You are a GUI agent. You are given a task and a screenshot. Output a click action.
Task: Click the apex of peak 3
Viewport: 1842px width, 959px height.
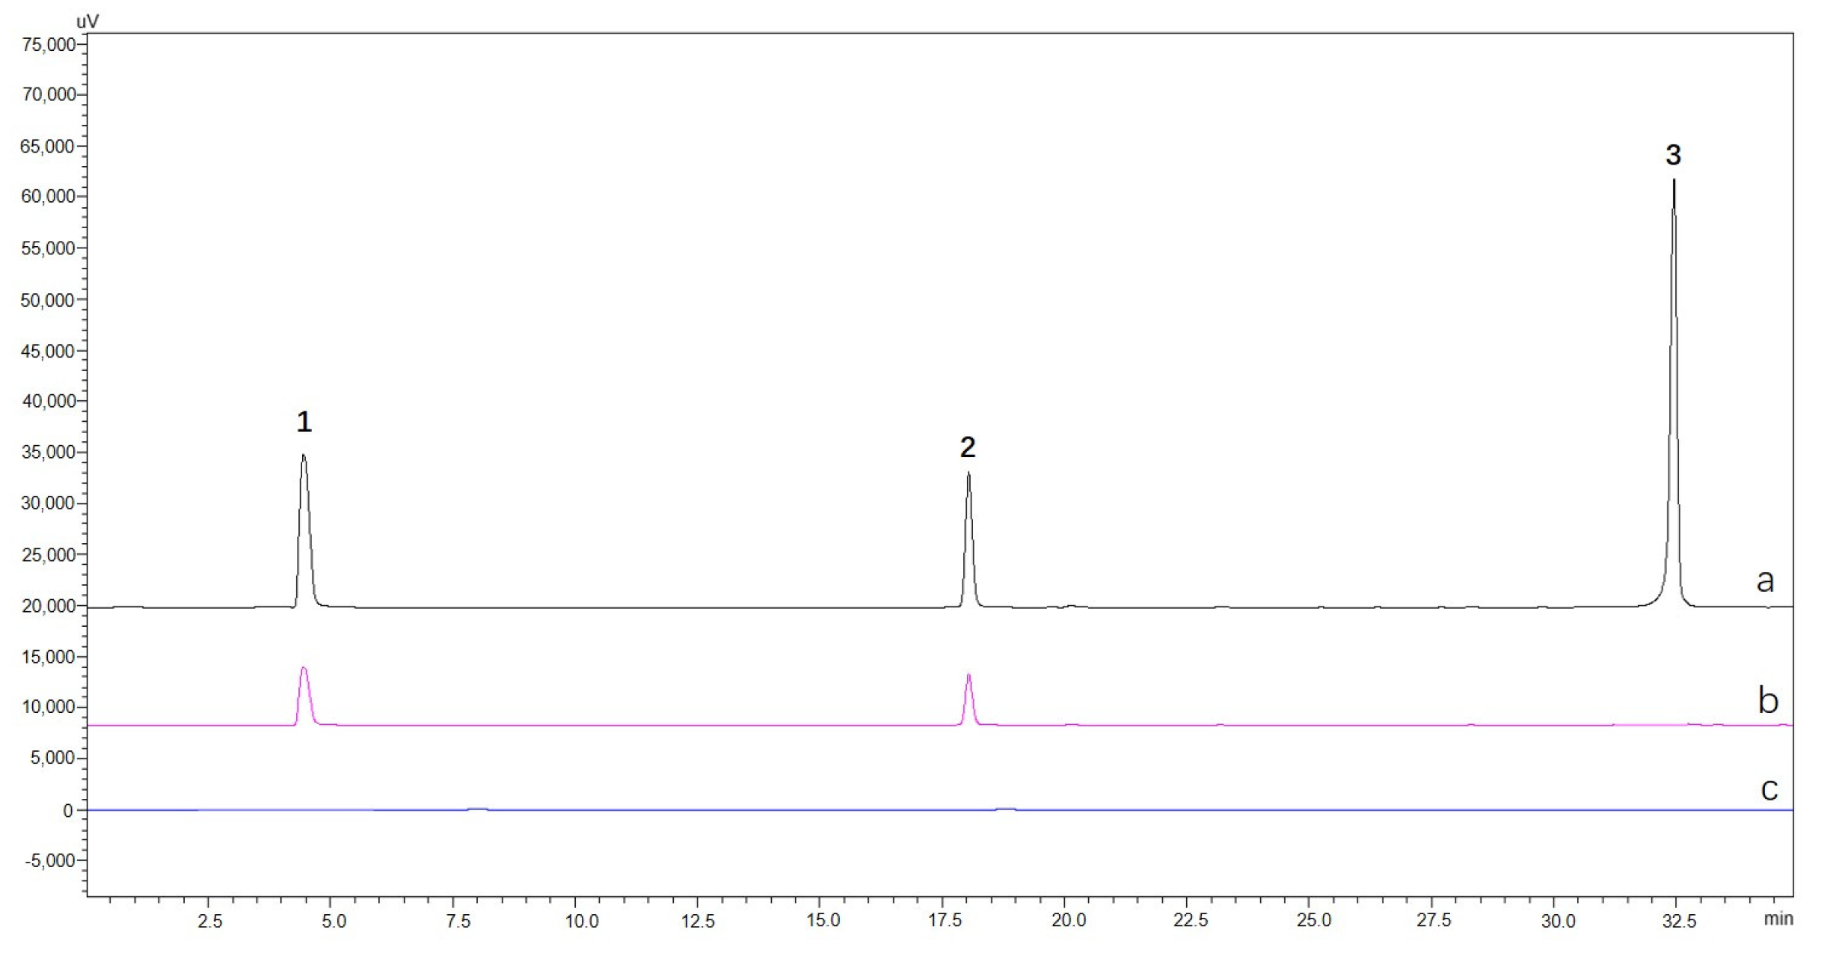click(1674, 182)
